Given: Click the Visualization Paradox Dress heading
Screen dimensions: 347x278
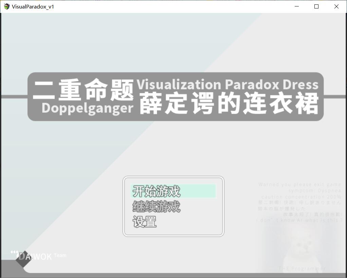Looking at the screenshot, I should (x=227, y=84).
